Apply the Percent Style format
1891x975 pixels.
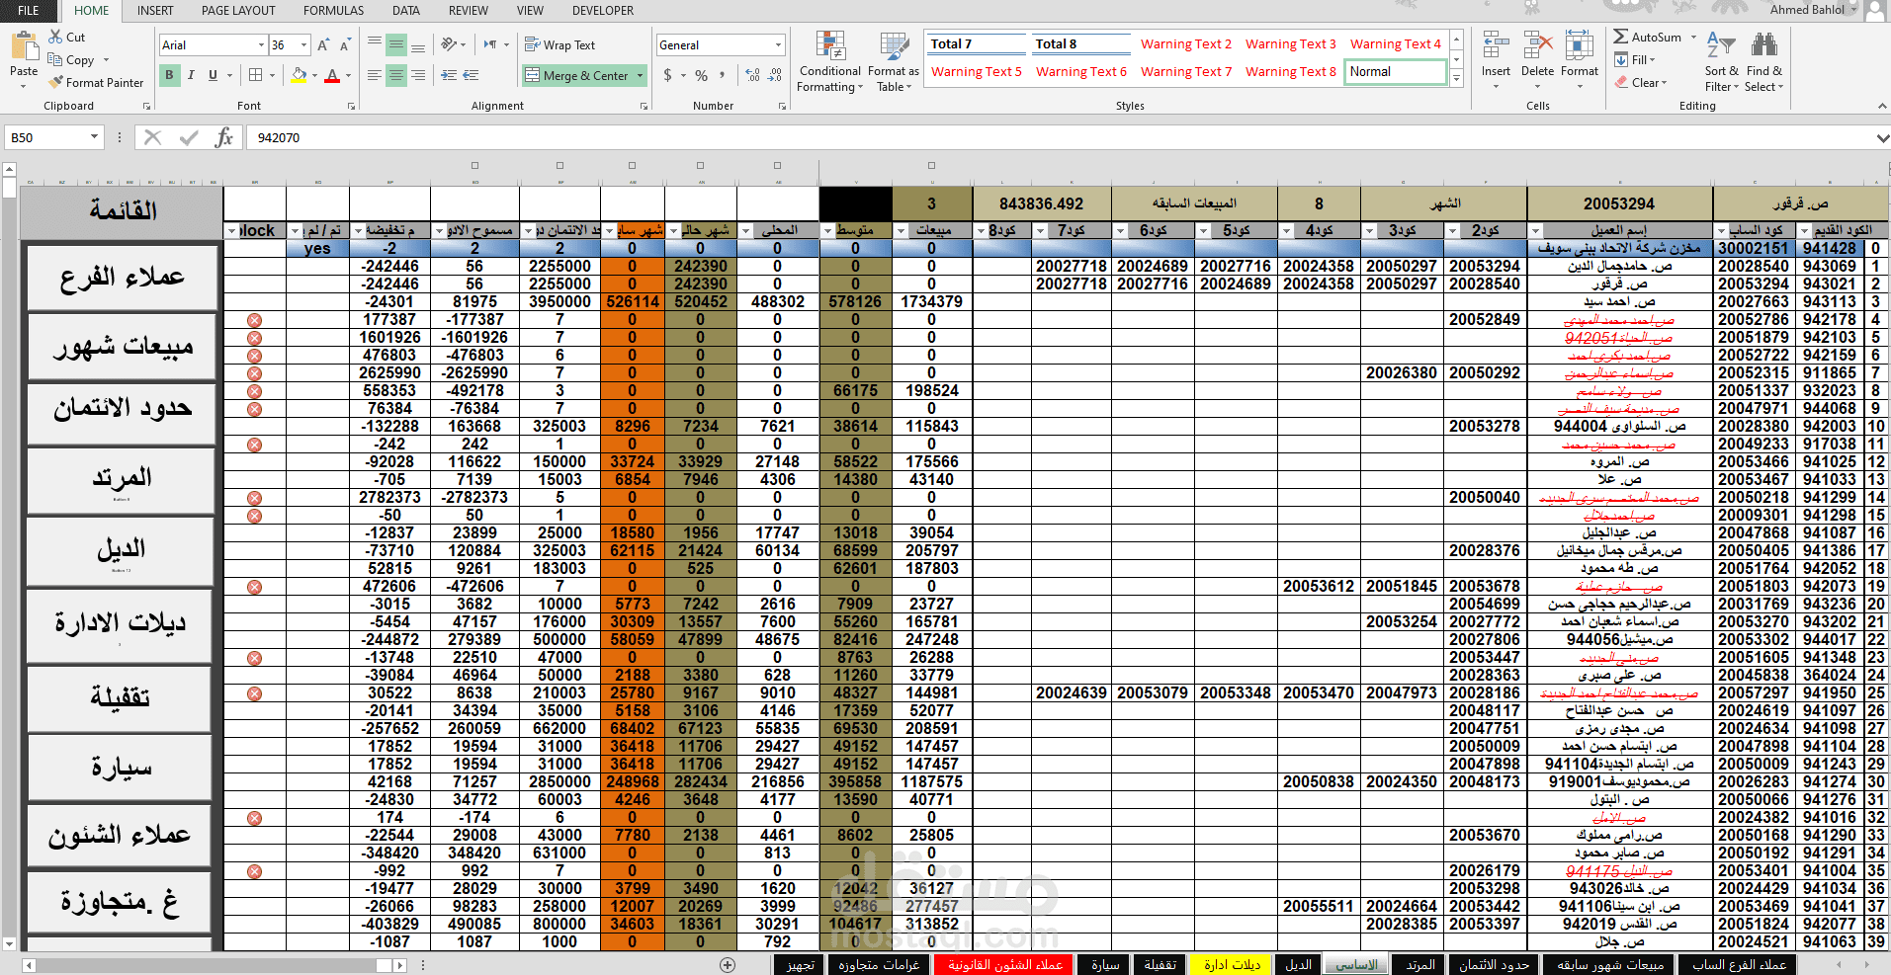701,75
